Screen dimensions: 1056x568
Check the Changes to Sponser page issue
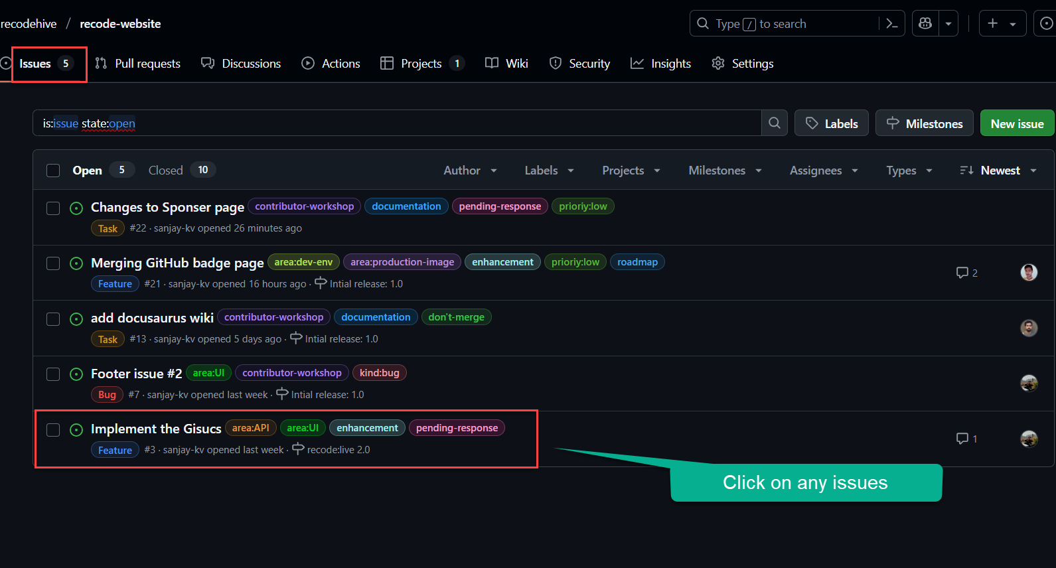click(x=53, y=208)
